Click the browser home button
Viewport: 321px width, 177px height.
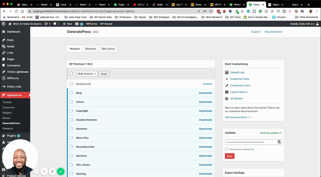click(x=22, y=11)
